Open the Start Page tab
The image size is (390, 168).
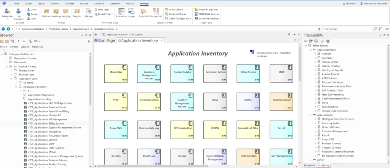(104, 40)
